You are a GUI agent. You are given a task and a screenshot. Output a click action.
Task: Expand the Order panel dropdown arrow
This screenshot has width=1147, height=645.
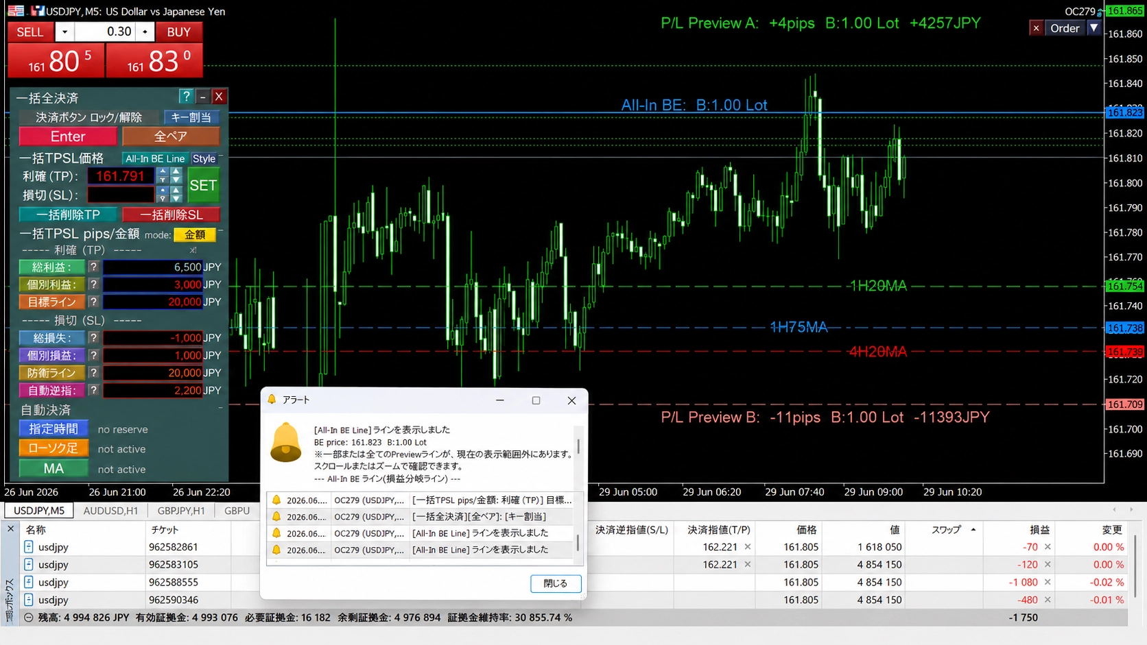[x=1094, y=28]
